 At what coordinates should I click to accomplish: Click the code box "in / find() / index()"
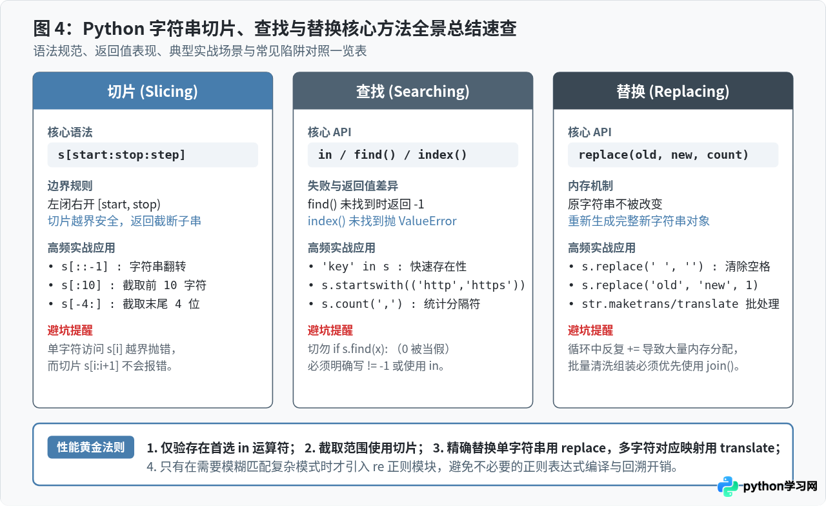[413, 155]
